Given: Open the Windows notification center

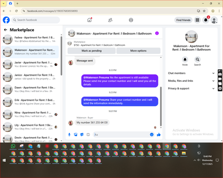Looking at the screenshot, I should point(217,160).
